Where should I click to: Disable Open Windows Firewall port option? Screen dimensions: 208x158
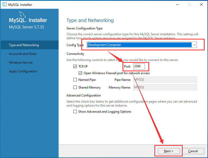coord(81,73)
